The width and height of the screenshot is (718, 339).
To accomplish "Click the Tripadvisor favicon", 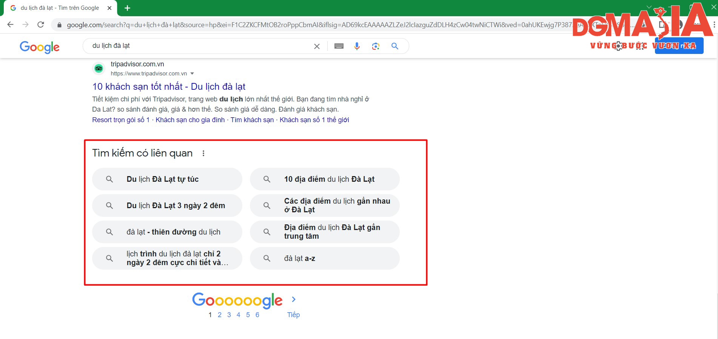I will [x=99, y=69].
